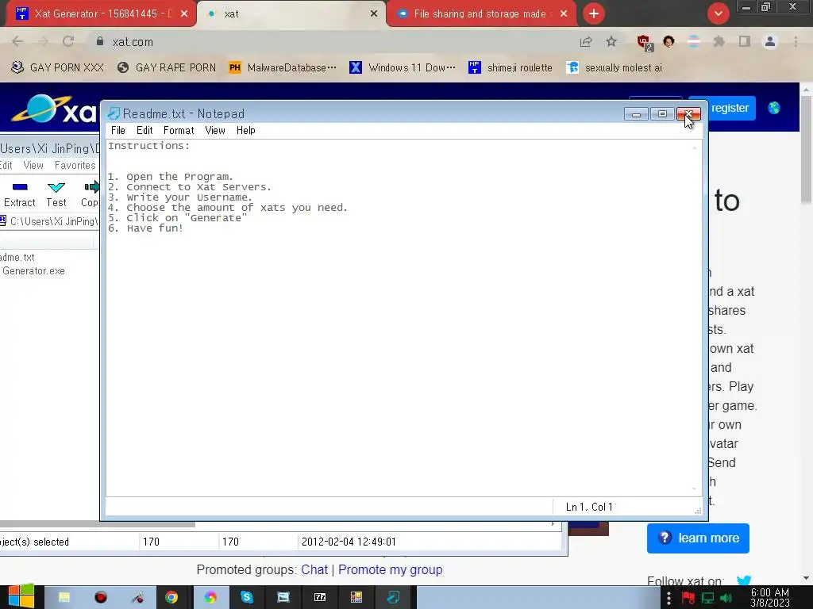Click the red flag tray icon
The height and width of the screenshot is (609, 813).
tap(688, 598)
